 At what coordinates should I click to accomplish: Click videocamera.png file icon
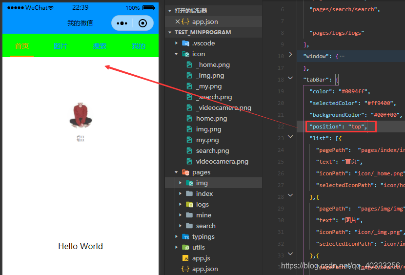[x=189, y=161]
